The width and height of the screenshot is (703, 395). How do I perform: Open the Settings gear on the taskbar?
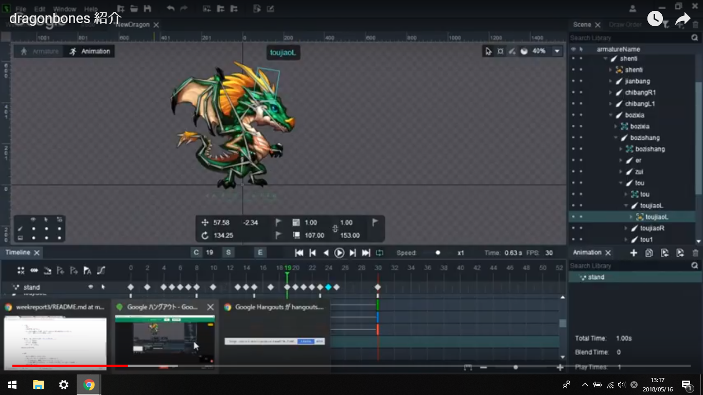tap(64, 385)
